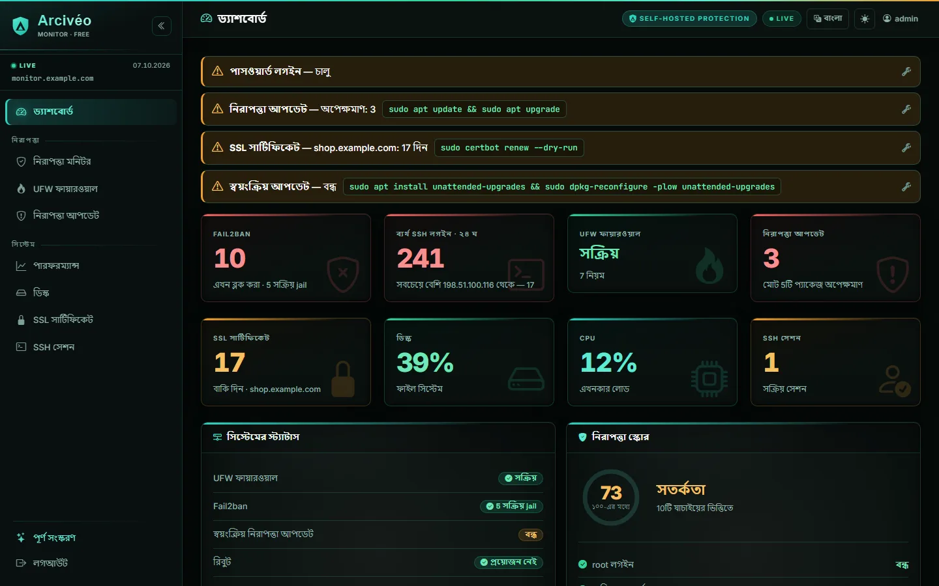Click the unattended-upgrades install command text

(561, 187)
